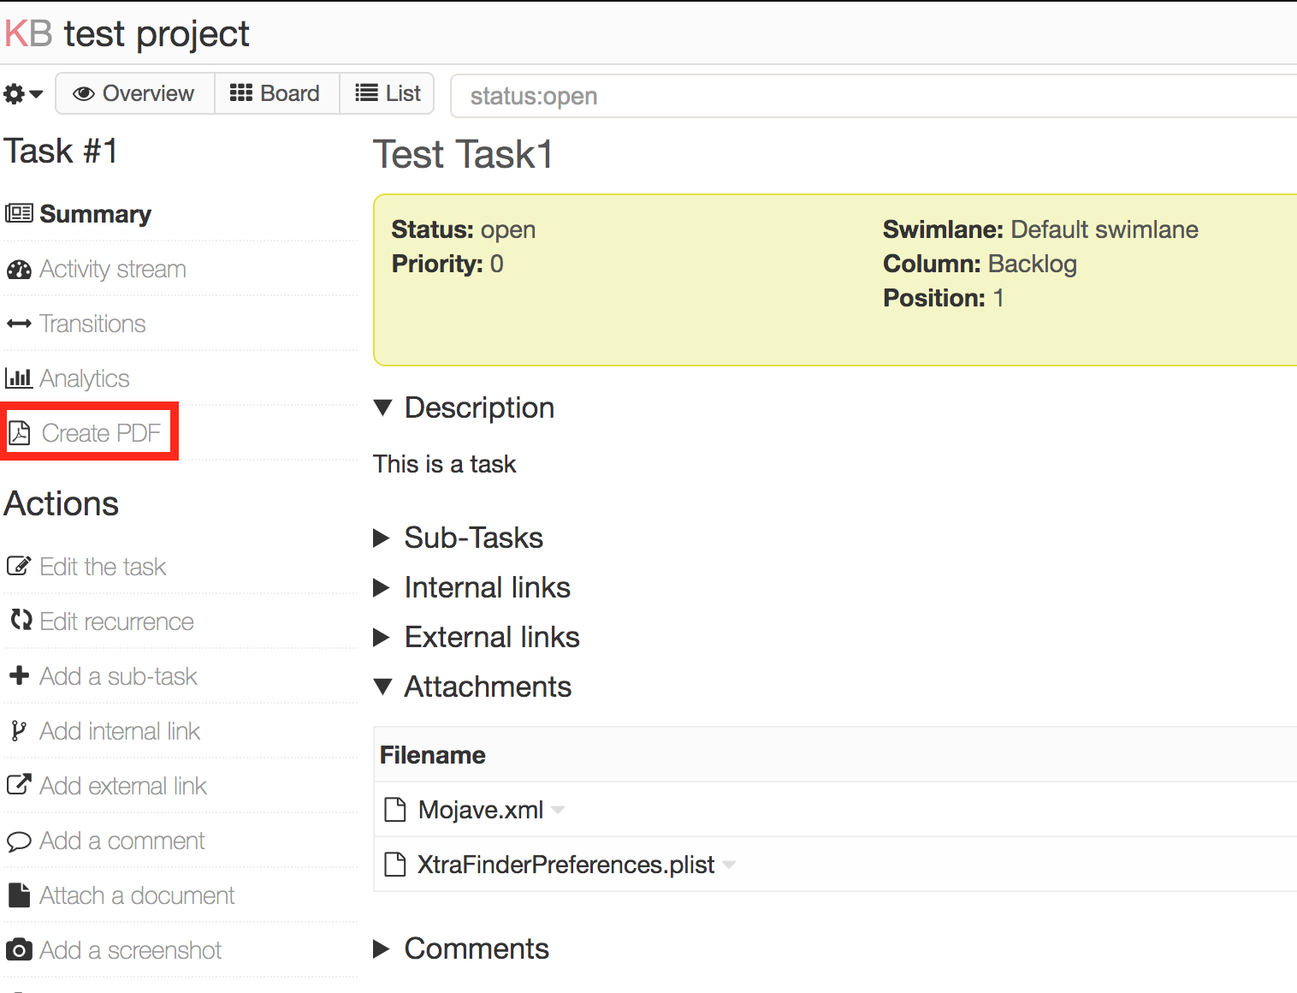
Task: Expand the Sub-Tasks section
Action: coord(382,538)
